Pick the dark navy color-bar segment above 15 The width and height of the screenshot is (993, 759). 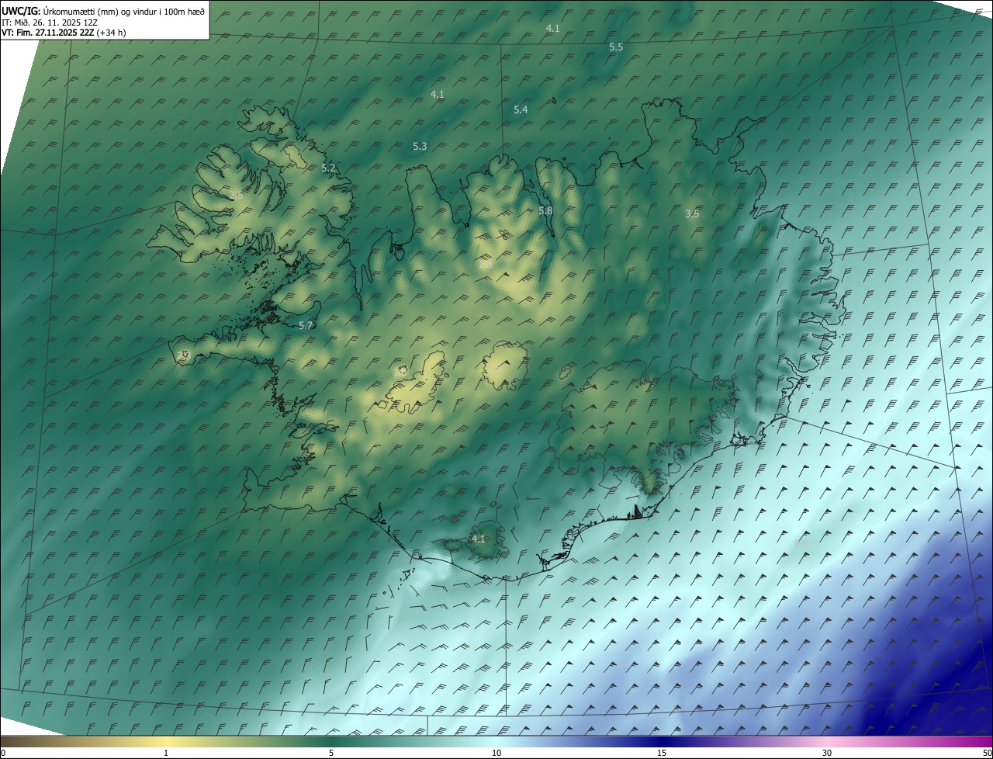pyautogui.click(x=662, y=741)
